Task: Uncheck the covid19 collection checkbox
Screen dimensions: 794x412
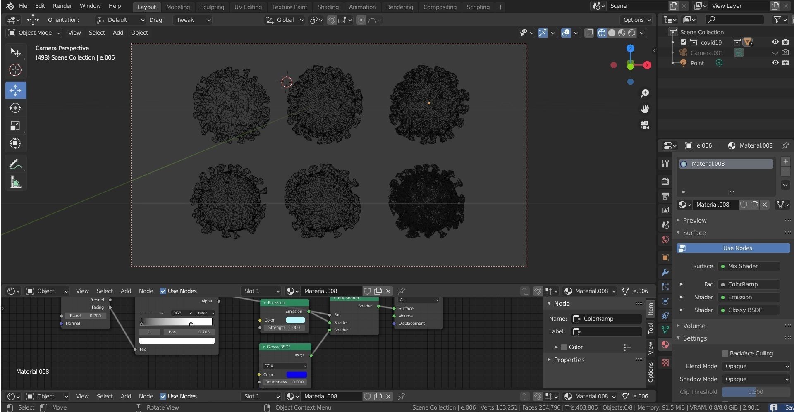Action: tap(683, 42)
